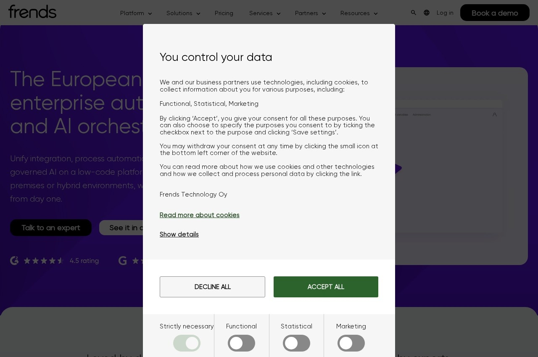Open the Partners menu
Viewport: 538px width, 357px height.
pyautogui.click(x=311, y=13)
